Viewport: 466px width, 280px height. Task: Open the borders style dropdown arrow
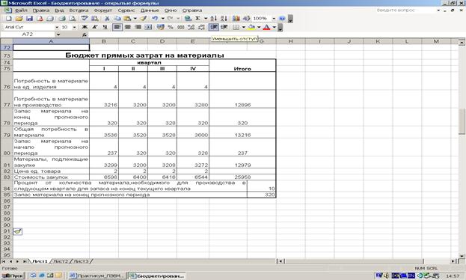(243, 27)
